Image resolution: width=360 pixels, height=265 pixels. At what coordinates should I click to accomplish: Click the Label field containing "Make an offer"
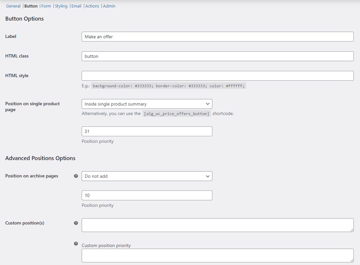218,37
